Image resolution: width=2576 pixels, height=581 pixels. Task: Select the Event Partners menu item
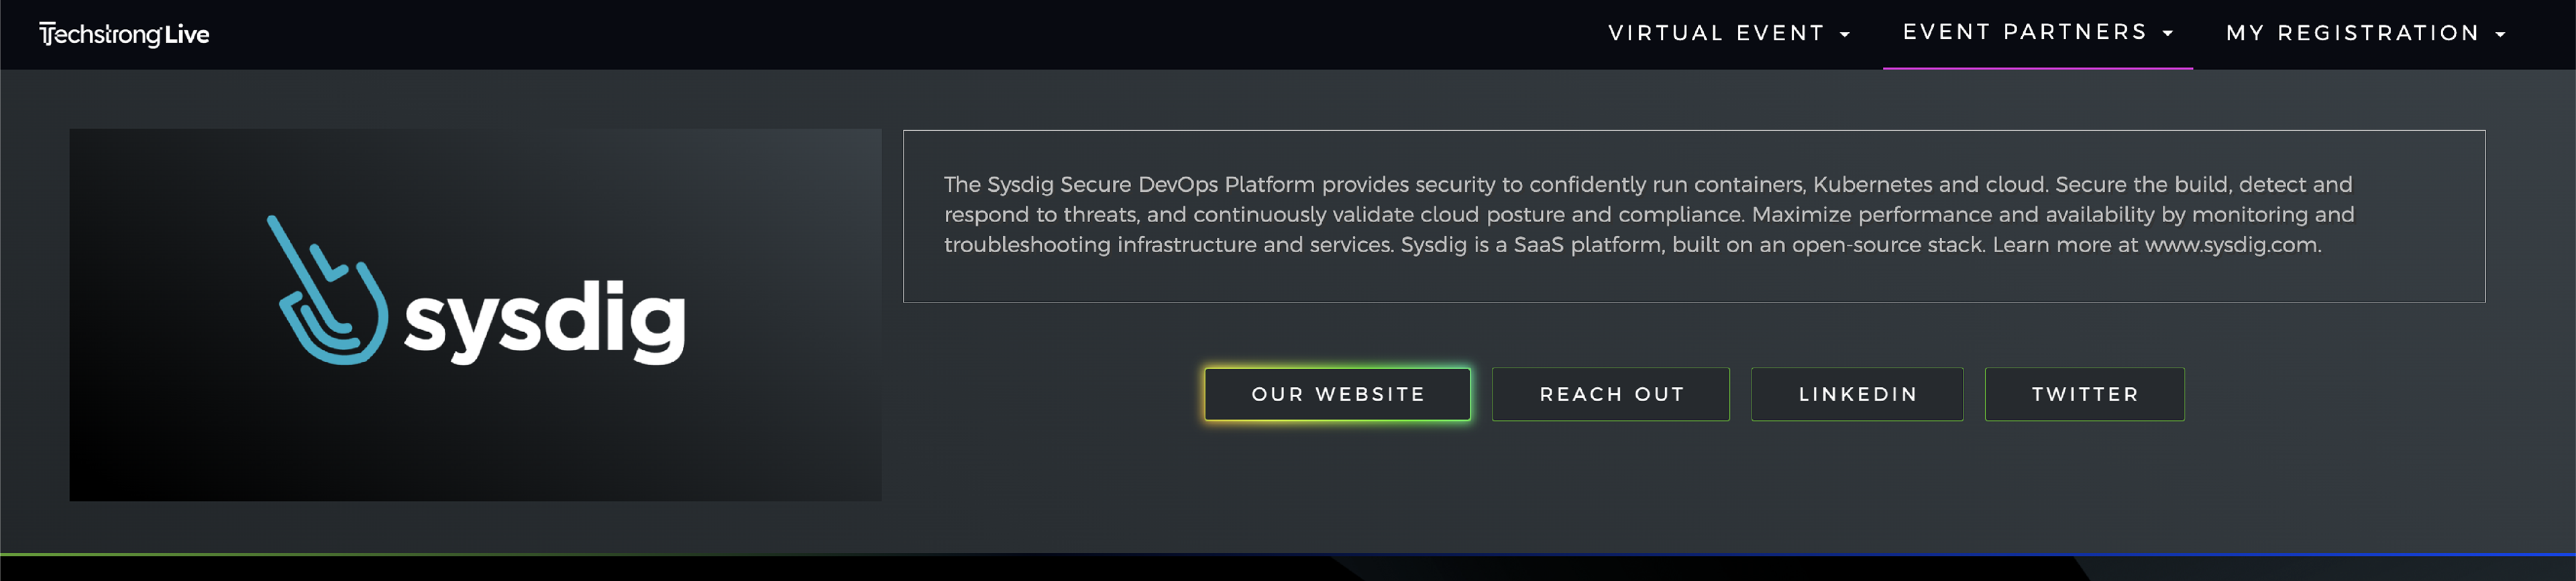(x=2025, y=32)
